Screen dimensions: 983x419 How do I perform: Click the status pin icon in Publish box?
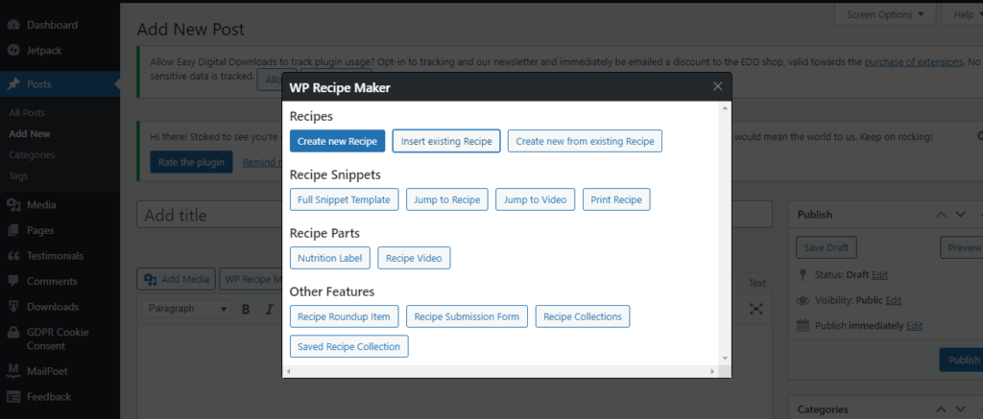[x=803, y=275]
